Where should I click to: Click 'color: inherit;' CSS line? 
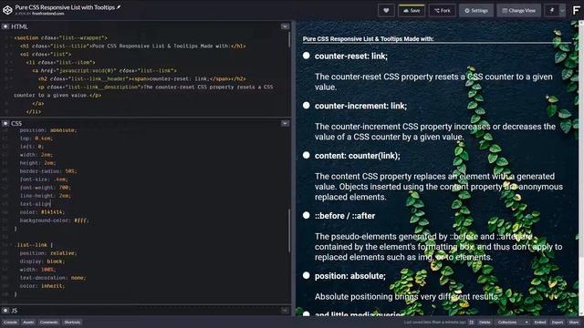click(x=42, y=285)
